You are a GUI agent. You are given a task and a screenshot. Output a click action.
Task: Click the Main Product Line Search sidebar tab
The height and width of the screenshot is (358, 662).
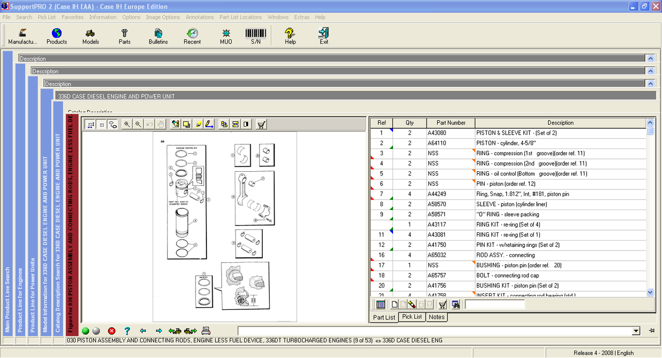[x=8, y=192]
